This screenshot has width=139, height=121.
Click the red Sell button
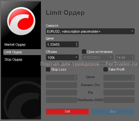coord(67,111)
